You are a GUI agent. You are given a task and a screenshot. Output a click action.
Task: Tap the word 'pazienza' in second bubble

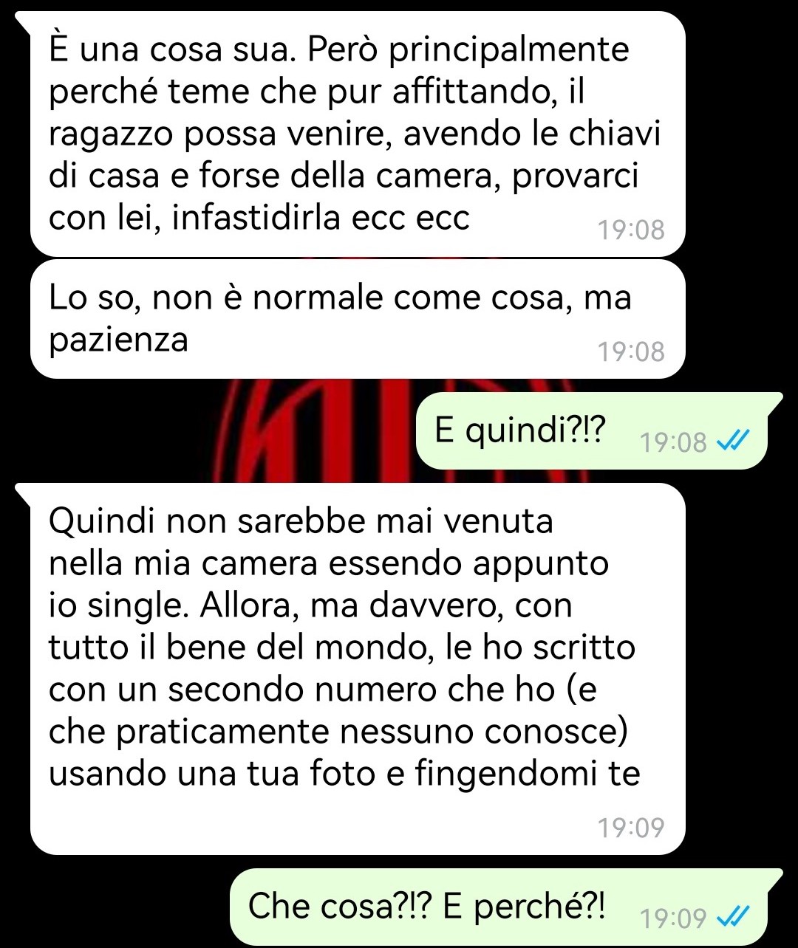coord(118,340)
